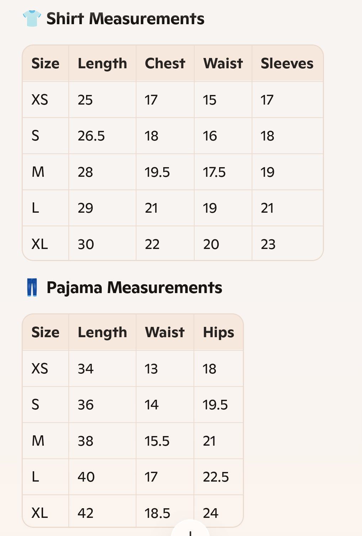Click shirt sleeves value 23
Viewport: 362px width, 536px height.
click(x=268, y=244)
